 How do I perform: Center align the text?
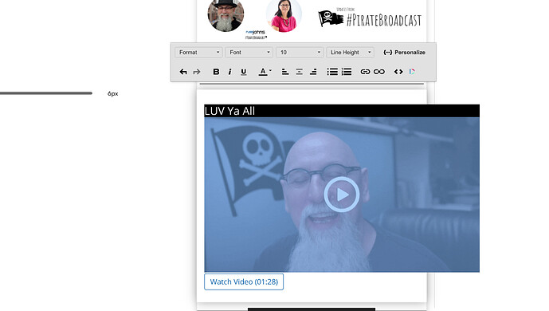pos(300,72)
